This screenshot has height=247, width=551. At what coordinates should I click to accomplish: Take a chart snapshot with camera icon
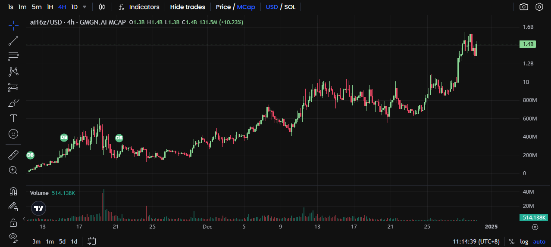pyautogui.click(x=523, y=7)
